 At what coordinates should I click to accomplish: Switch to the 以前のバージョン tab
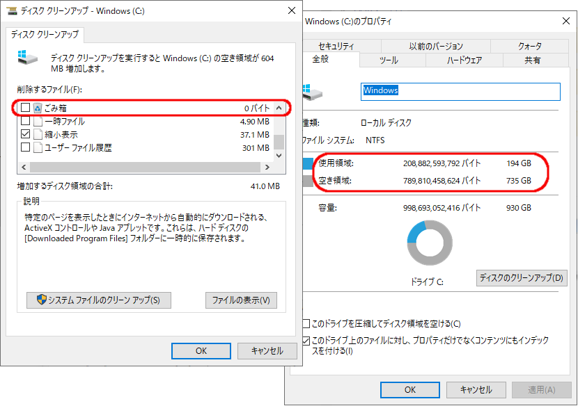click(x=436, y=47)
